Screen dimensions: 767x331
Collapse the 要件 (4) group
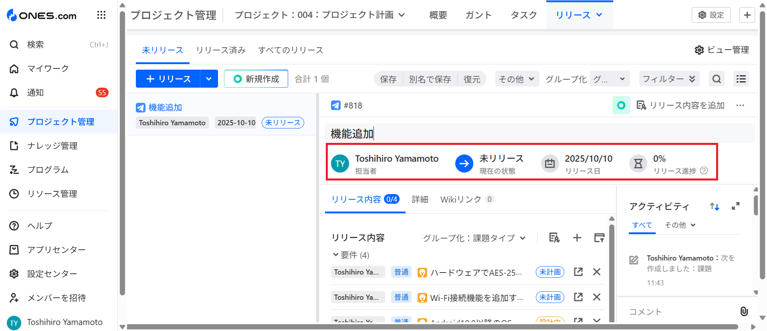coord(336,255)
